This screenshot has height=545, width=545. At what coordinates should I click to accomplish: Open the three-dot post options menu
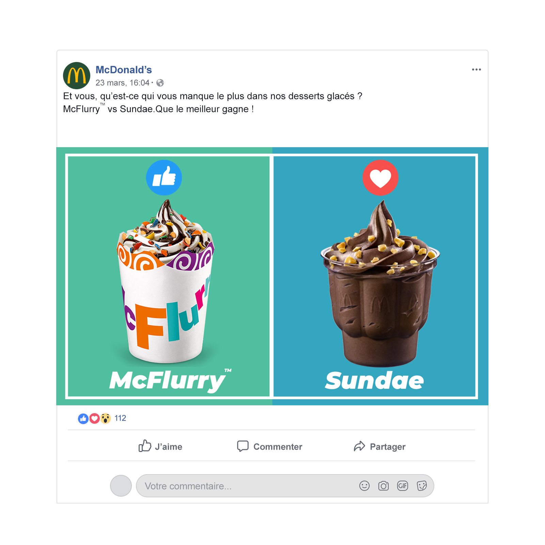[476, 69]
